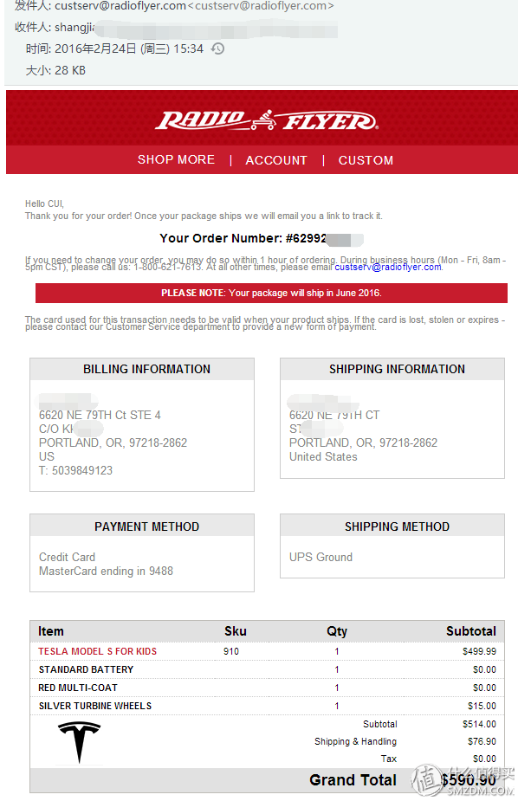Click the Billing Information header

click(146, 369)
